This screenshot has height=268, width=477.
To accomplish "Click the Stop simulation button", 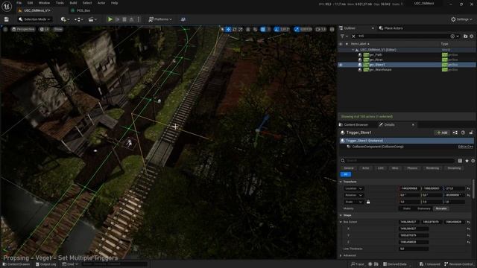I will tap(124, 19).
